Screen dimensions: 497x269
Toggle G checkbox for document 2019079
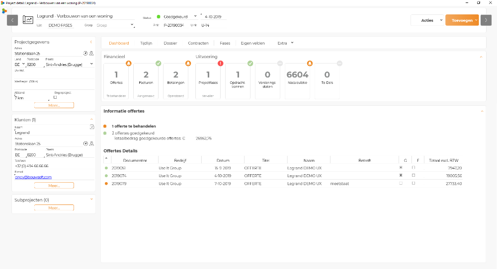click(x=401, y=183)
